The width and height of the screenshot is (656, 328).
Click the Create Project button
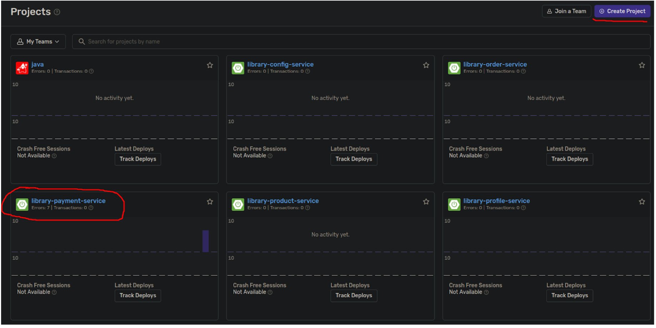pos(622,11)
